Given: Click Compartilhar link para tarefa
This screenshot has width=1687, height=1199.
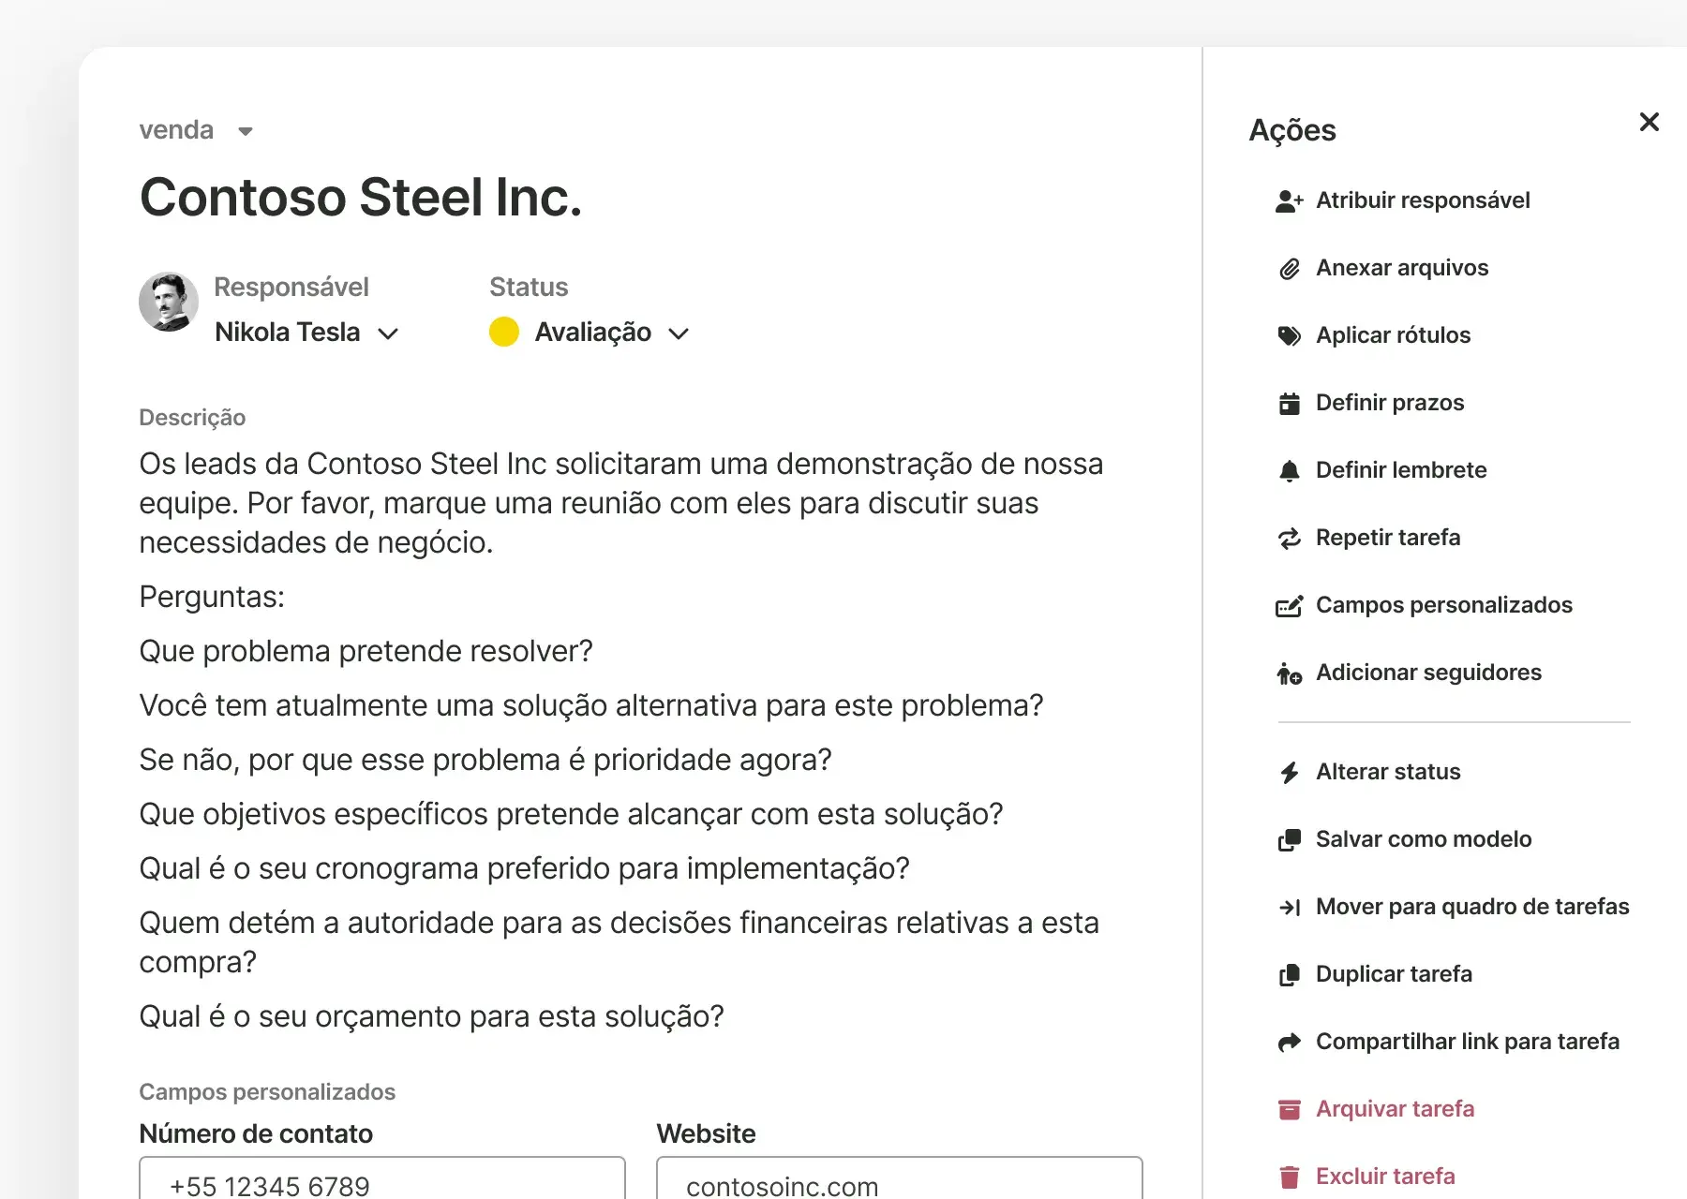Looking at the screenshot, I should 1467,1042.
